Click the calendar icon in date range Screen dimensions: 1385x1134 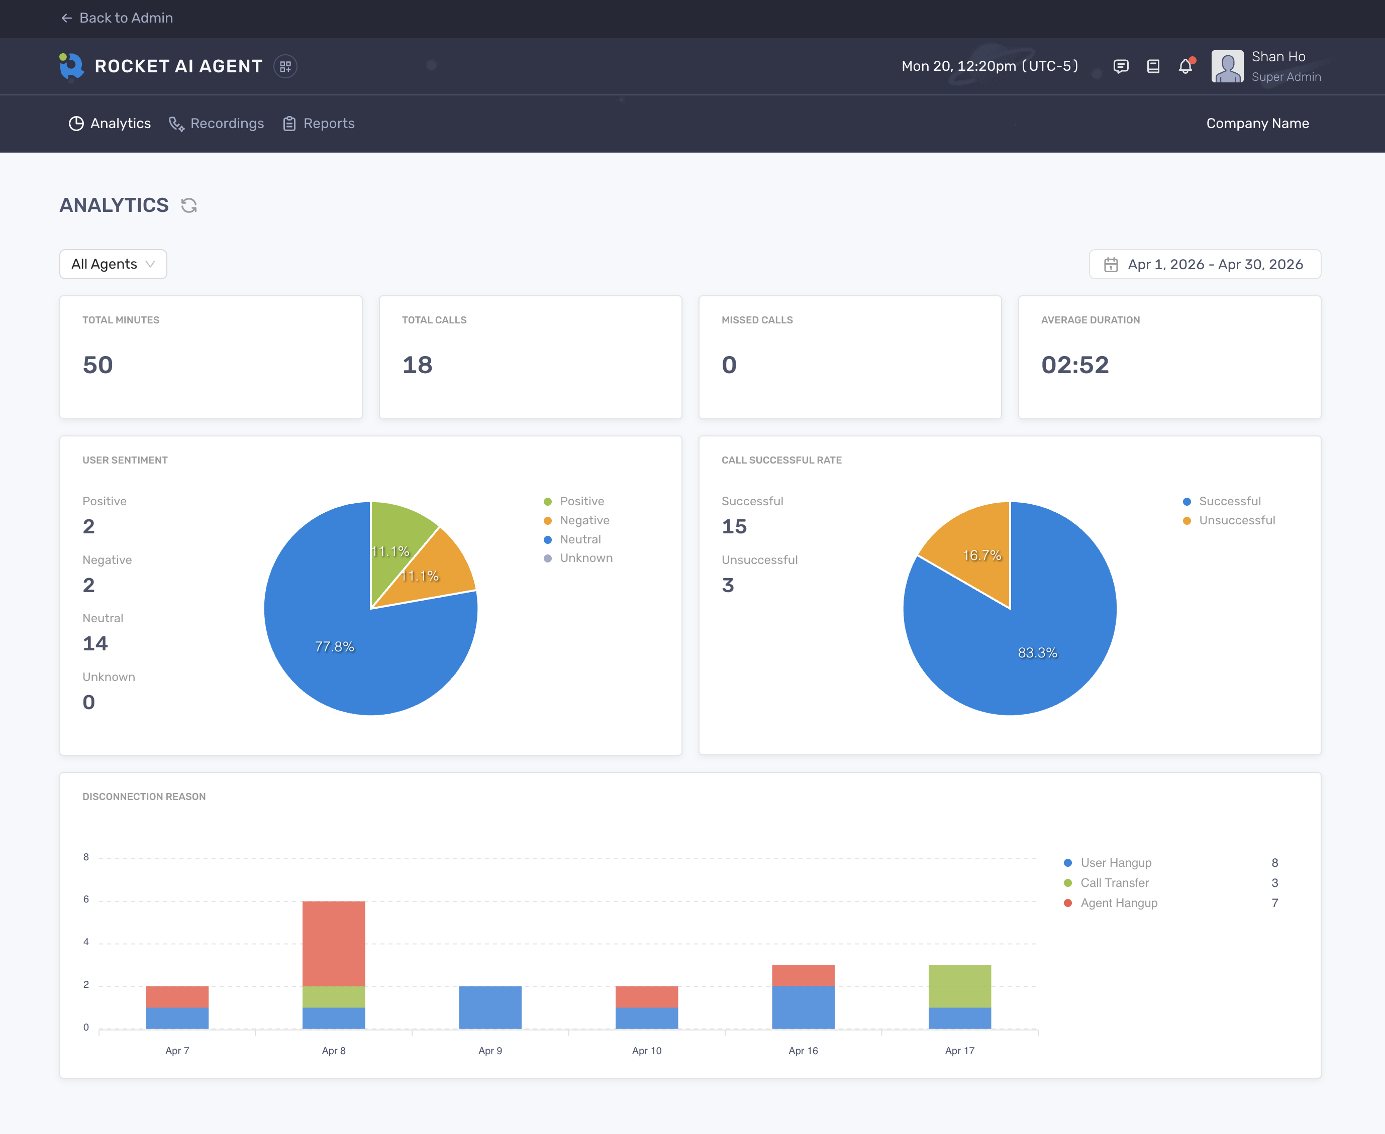coord(1111,264)
